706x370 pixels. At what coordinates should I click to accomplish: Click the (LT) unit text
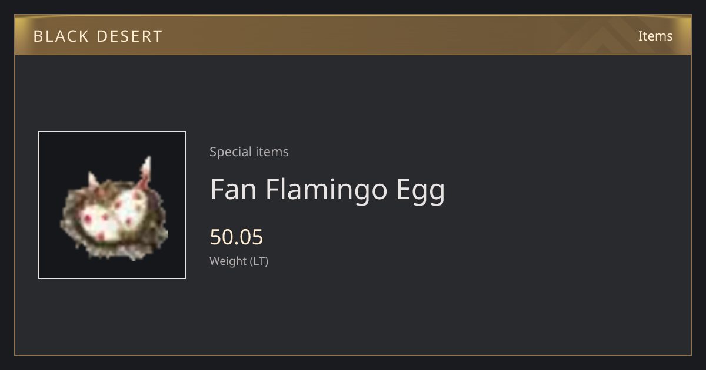pos(259,261)
